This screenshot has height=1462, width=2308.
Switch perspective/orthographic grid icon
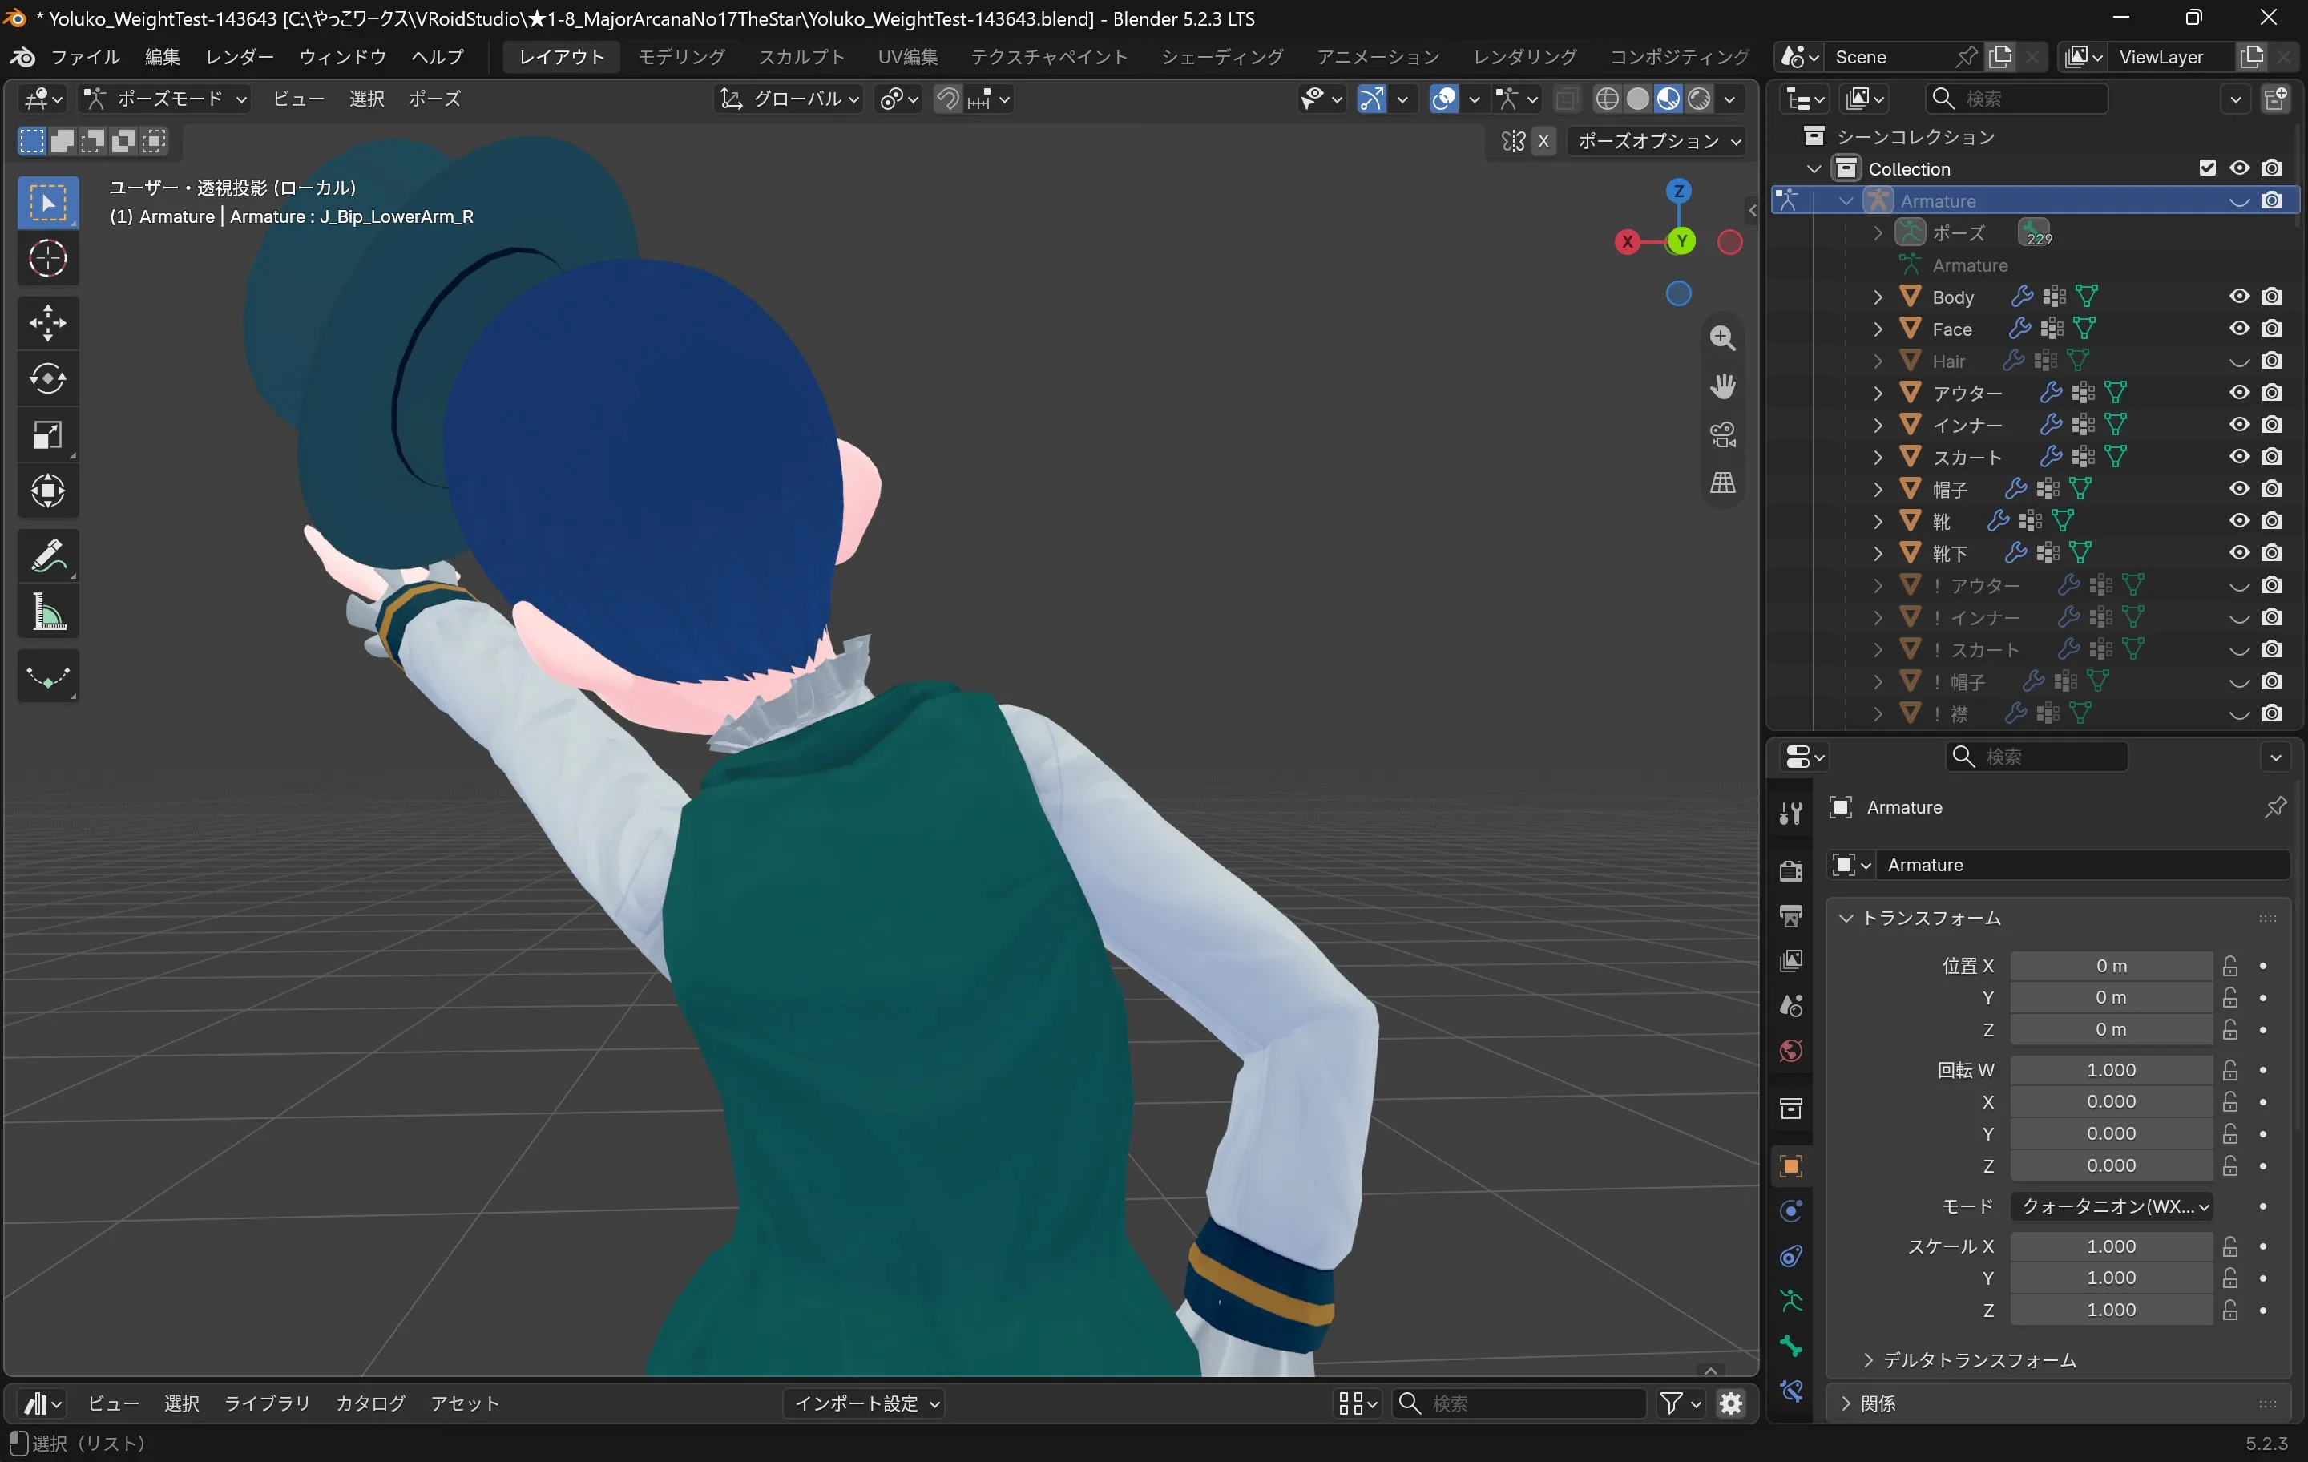coord(1722,483)
